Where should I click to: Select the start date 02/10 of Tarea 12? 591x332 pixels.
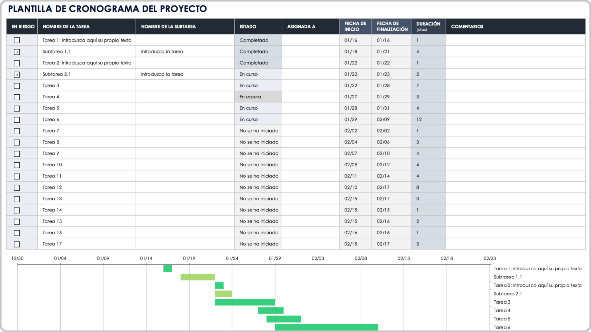356,187
